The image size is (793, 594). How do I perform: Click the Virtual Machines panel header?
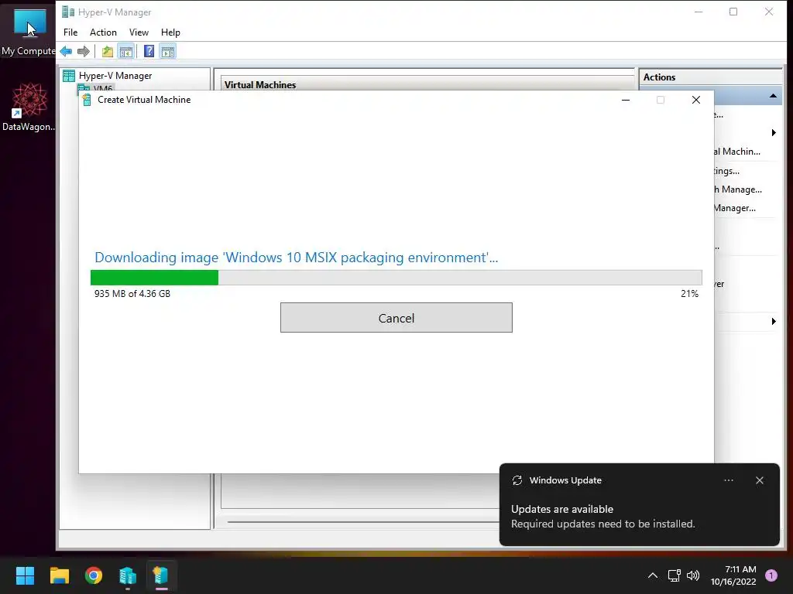(260, 85)
